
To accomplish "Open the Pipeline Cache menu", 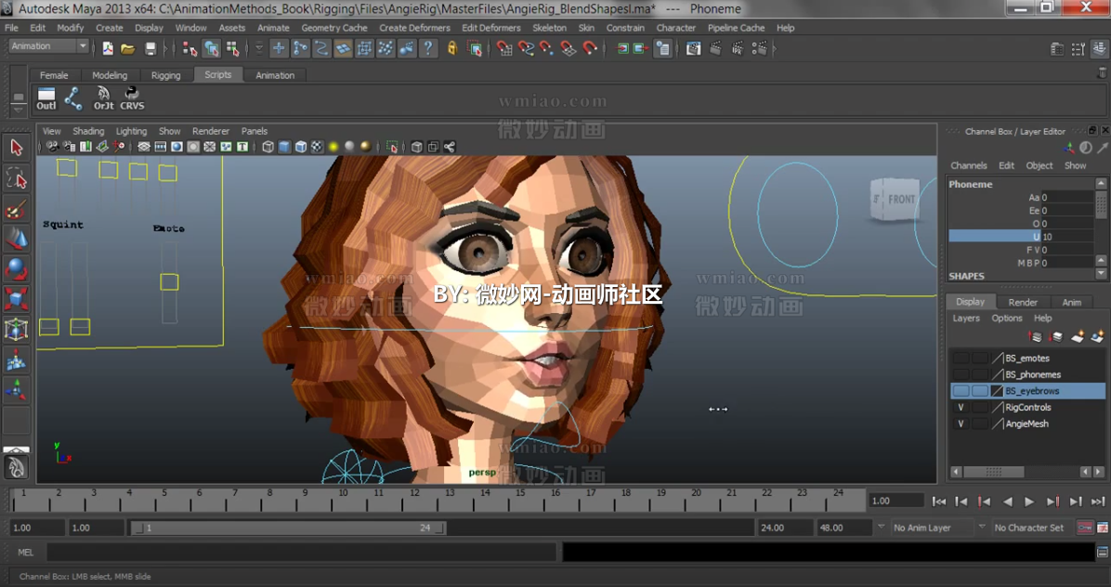I will click(737, 28).
